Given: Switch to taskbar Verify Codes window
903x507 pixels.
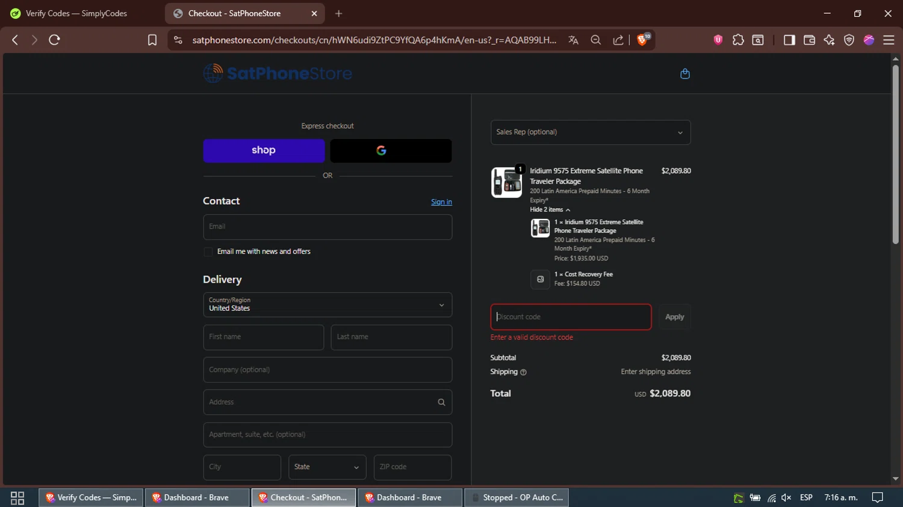Looking at the screenshot, I should 91,497.
